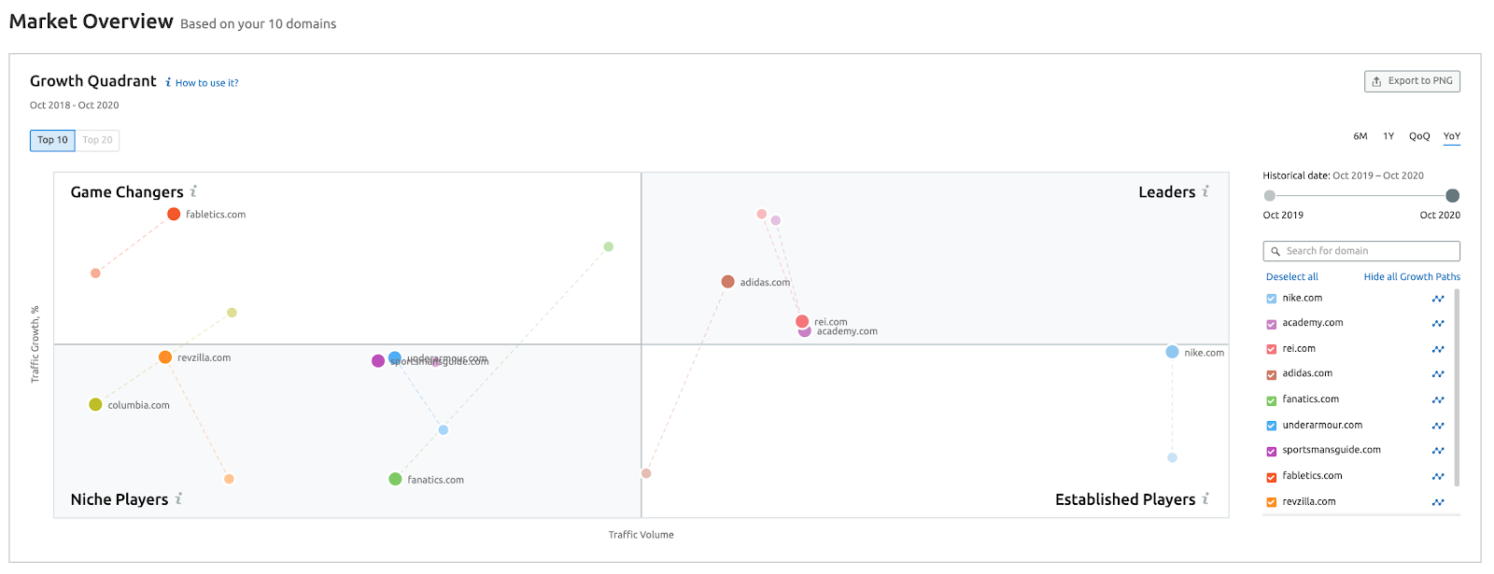Uncheck the fanatics.com checkbox
The image size is (1494, 574).
(1271, 400)
